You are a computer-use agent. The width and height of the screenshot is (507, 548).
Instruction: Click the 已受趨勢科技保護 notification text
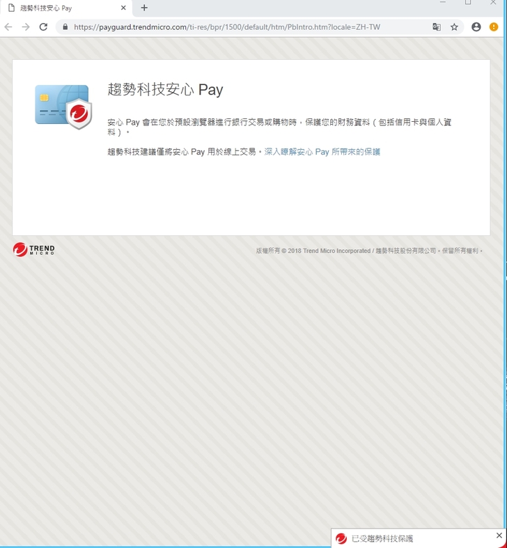coord(382,538)
